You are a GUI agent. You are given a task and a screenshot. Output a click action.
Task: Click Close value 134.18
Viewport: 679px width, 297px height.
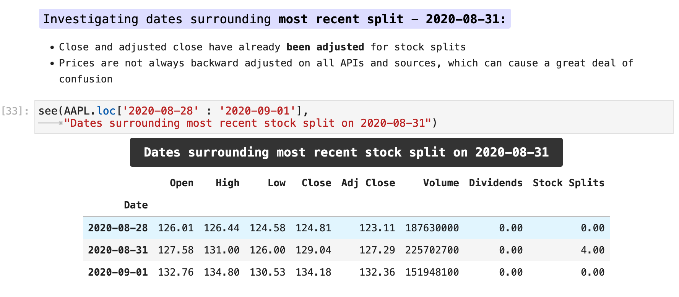click(x=314, y=272)
